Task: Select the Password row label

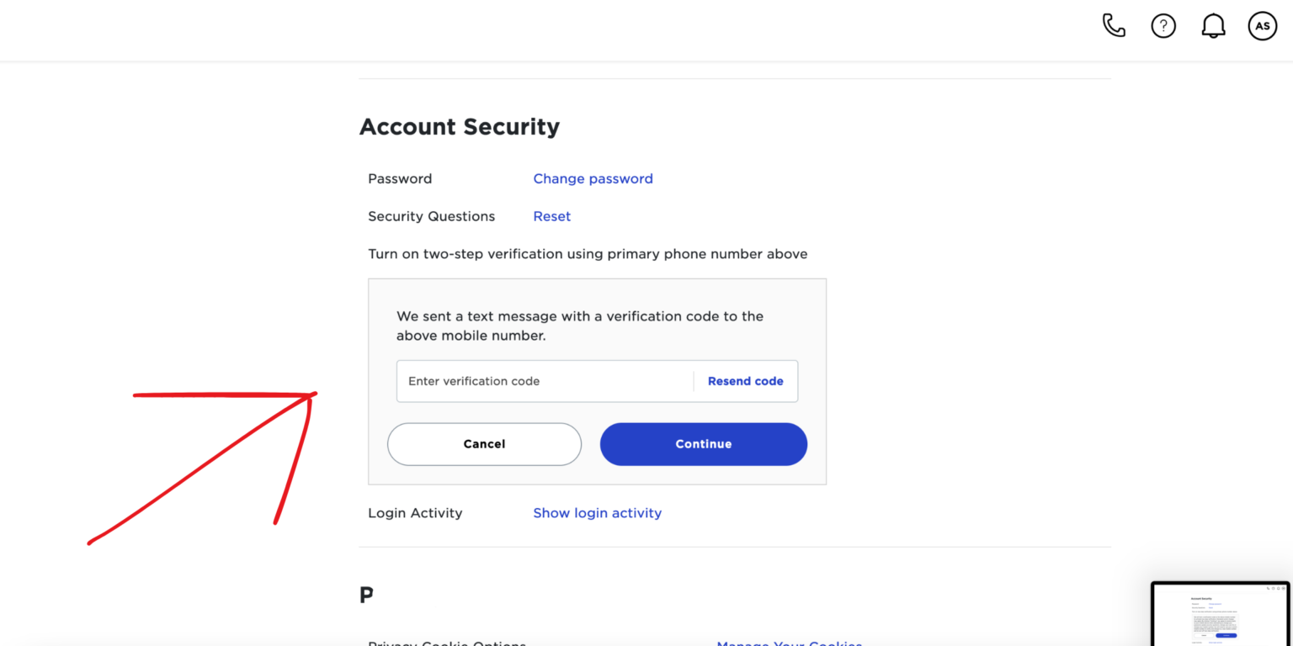Action: [400, 178]
